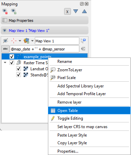This screenshot has height=155, width=131.
Task: Toggle the abc map label button
Action: coord(5,49)
